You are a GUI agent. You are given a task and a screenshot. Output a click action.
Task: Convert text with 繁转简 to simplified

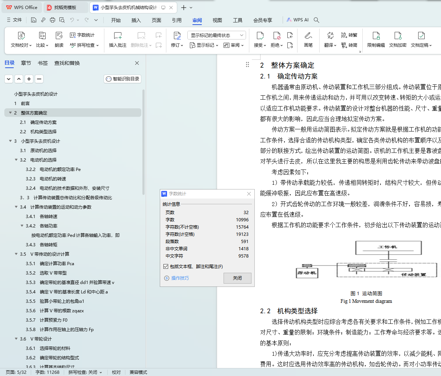pos(349,45)
